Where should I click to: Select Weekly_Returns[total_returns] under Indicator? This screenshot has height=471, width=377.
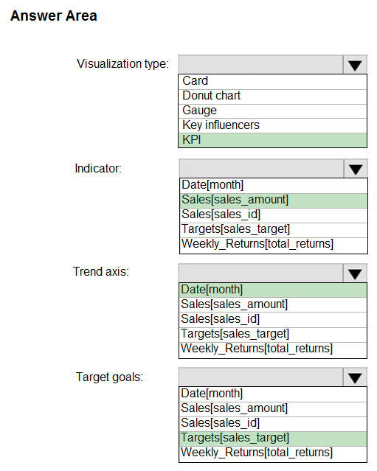[x=273, y=245]
